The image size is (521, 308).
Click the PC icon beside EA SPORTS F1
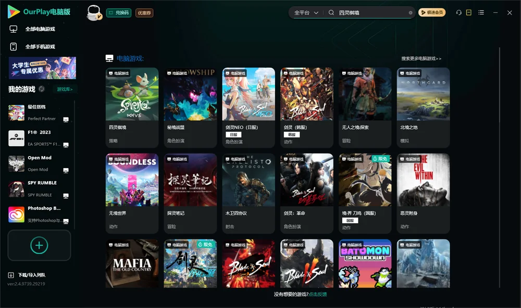tap(66, 145)
